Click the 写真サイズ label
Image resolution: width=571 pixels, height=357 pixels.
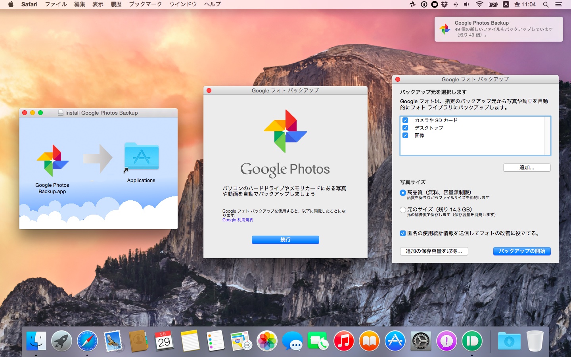413,182
